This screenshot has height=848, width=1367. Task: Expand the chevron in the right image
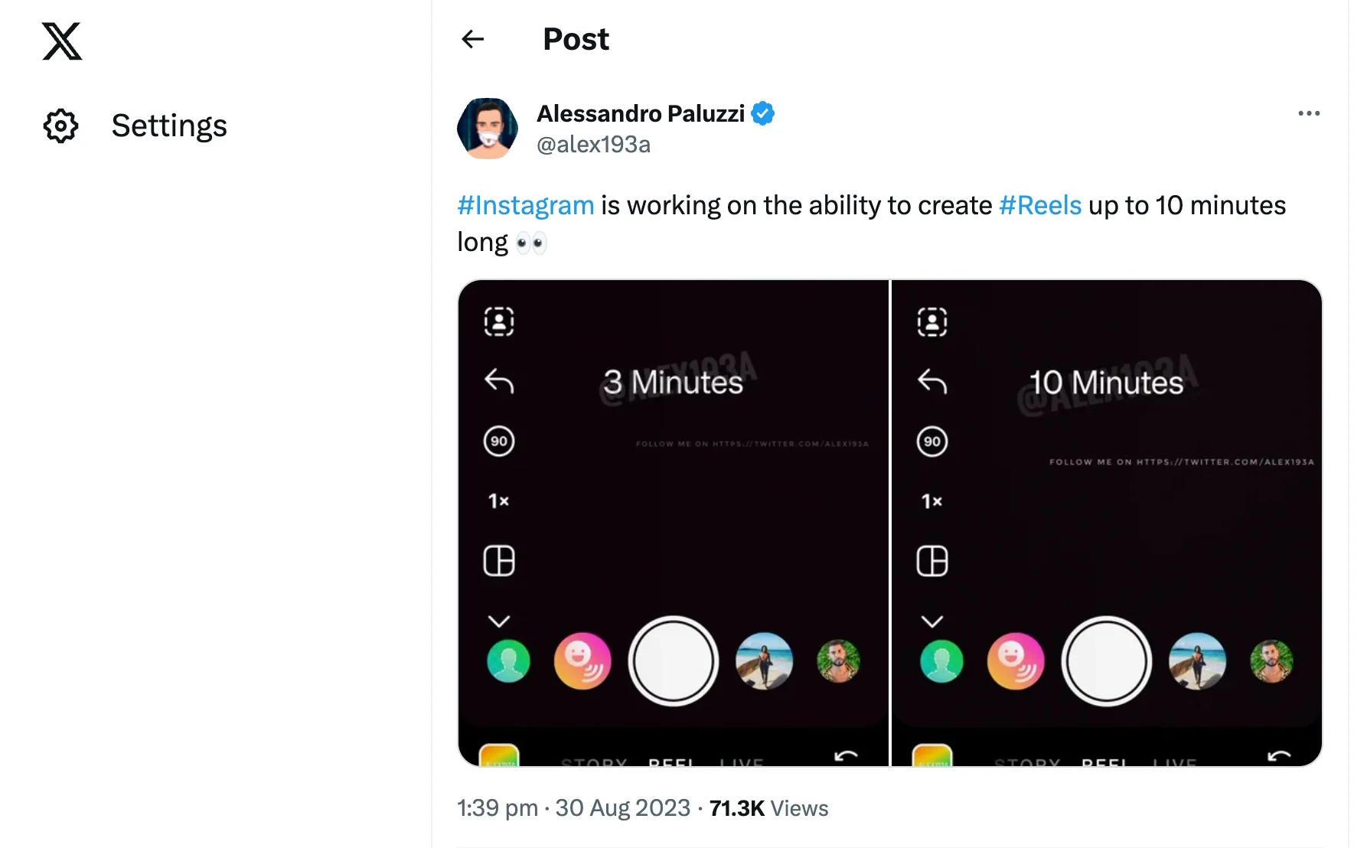(x=932, y=621)
